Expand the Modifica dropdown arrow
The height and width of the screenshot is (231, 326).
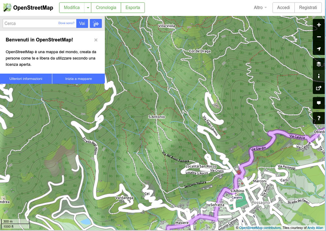[88, 8]
